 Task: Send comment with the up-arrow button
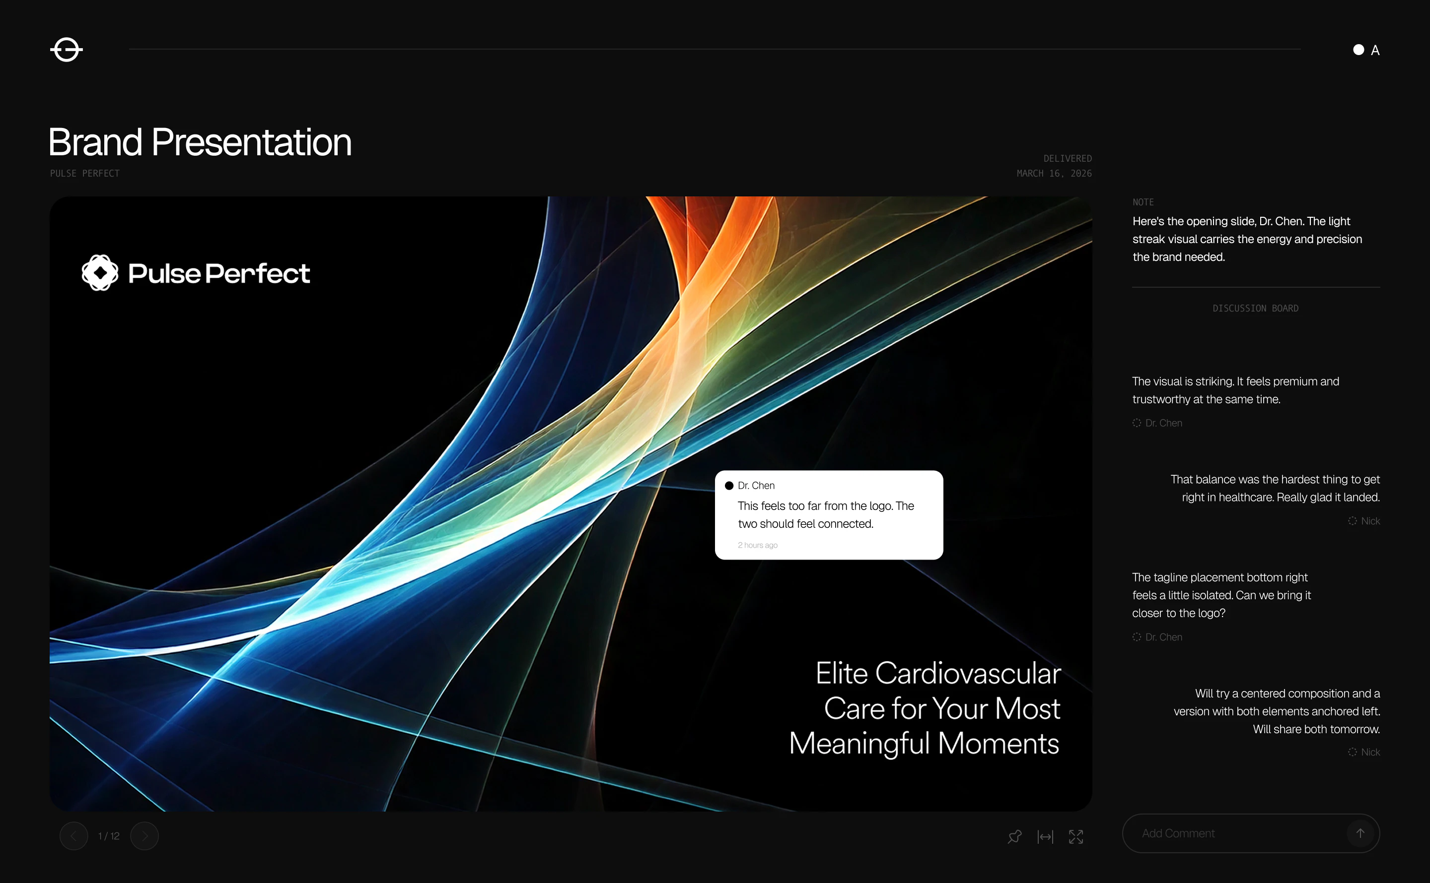tap(1360, 833)
